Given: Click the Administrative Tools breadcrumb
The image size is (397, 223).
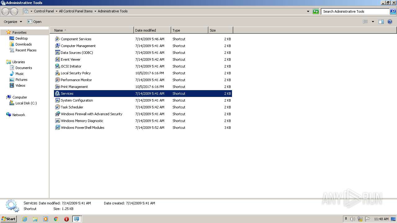Looking at the screenshot, I should (113, 11).
